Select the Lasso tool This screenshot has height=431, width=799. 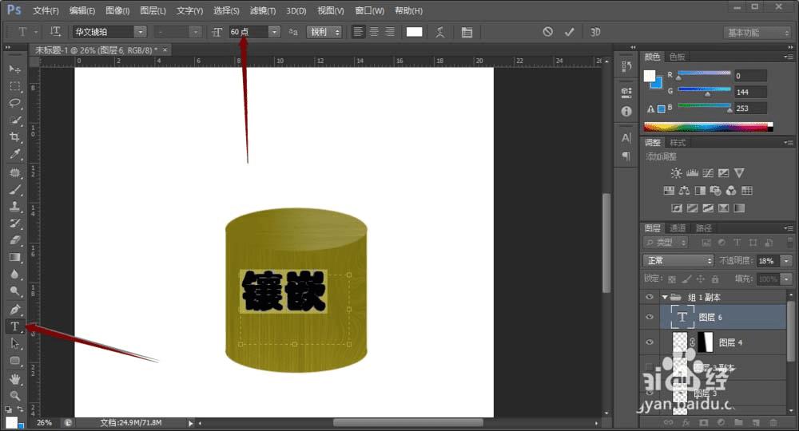pos(14,103)
